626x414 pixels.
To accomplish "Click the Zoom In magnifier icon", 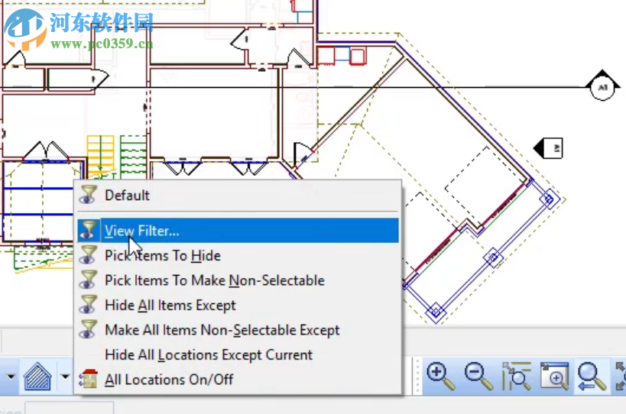I will pos(440,376).
